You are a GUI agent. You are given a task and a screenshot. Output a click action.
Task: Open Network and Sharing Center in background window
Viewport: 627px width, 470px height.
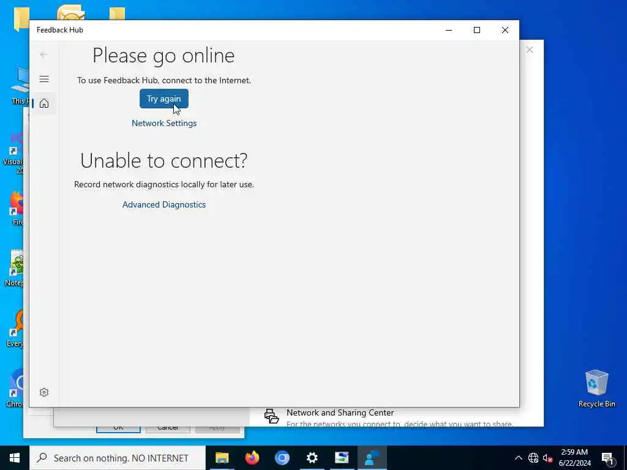pyautogui.click(x=340, y=412)
